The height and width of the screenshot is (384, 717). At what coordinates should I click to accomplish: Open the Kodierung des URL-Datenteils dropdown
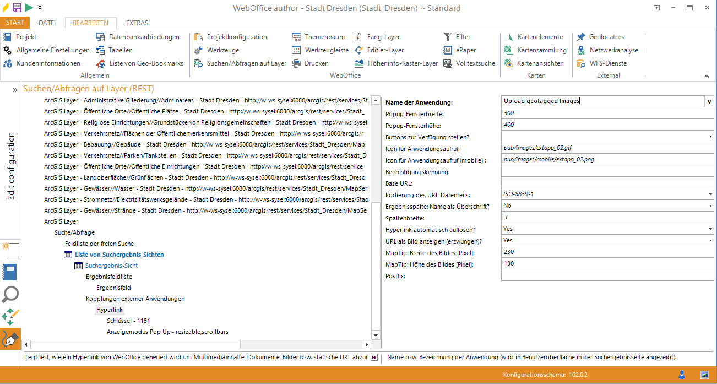[710, 194]
